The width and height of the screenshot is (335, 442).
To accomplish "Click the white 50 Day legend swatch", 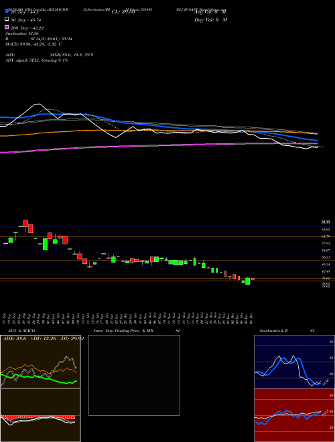I will 7,19.
